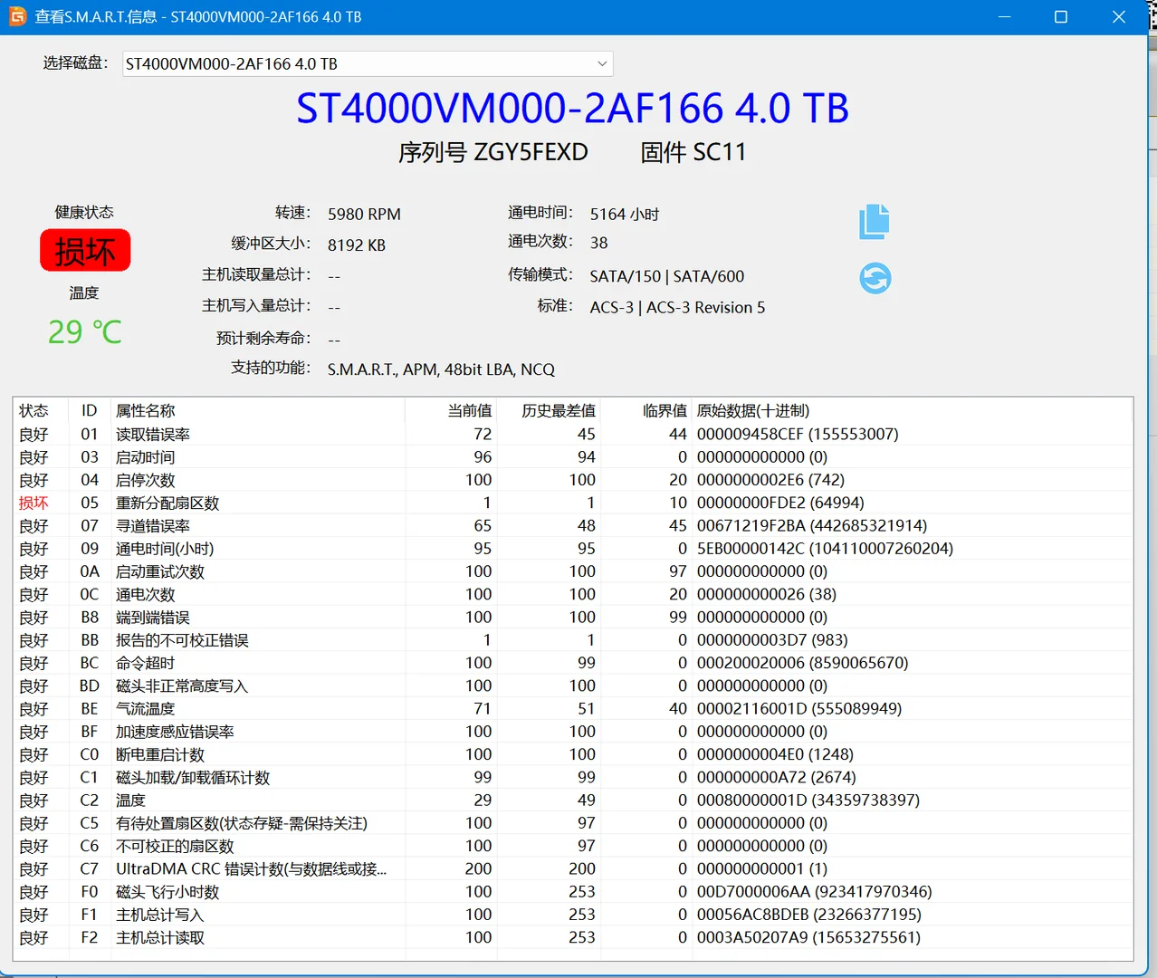Select the 温度 row with ID C2
The image size is (1157, 978).
point(573,801)
